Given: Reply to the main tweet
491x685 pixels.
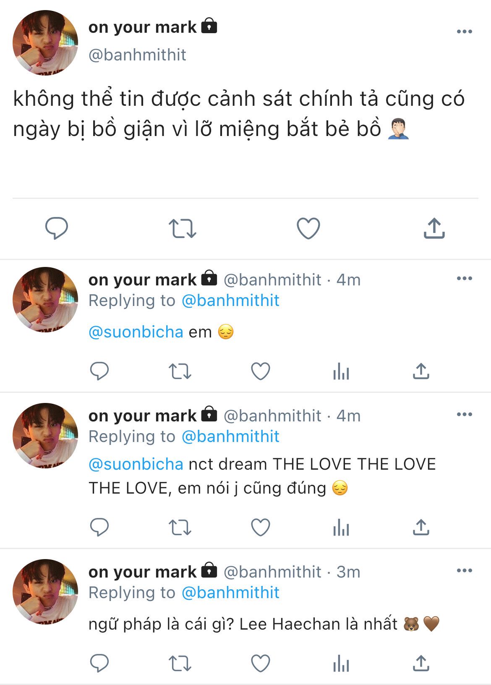Looking at the screenshot, I should (57, 228).
